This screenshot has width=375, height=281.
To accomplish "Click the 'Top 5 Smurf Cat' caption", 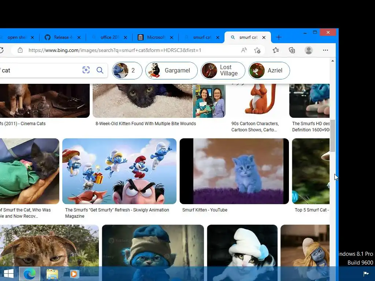I will click(x=312, y=210).
